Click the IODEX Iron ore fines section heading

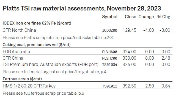click(37, 23)
